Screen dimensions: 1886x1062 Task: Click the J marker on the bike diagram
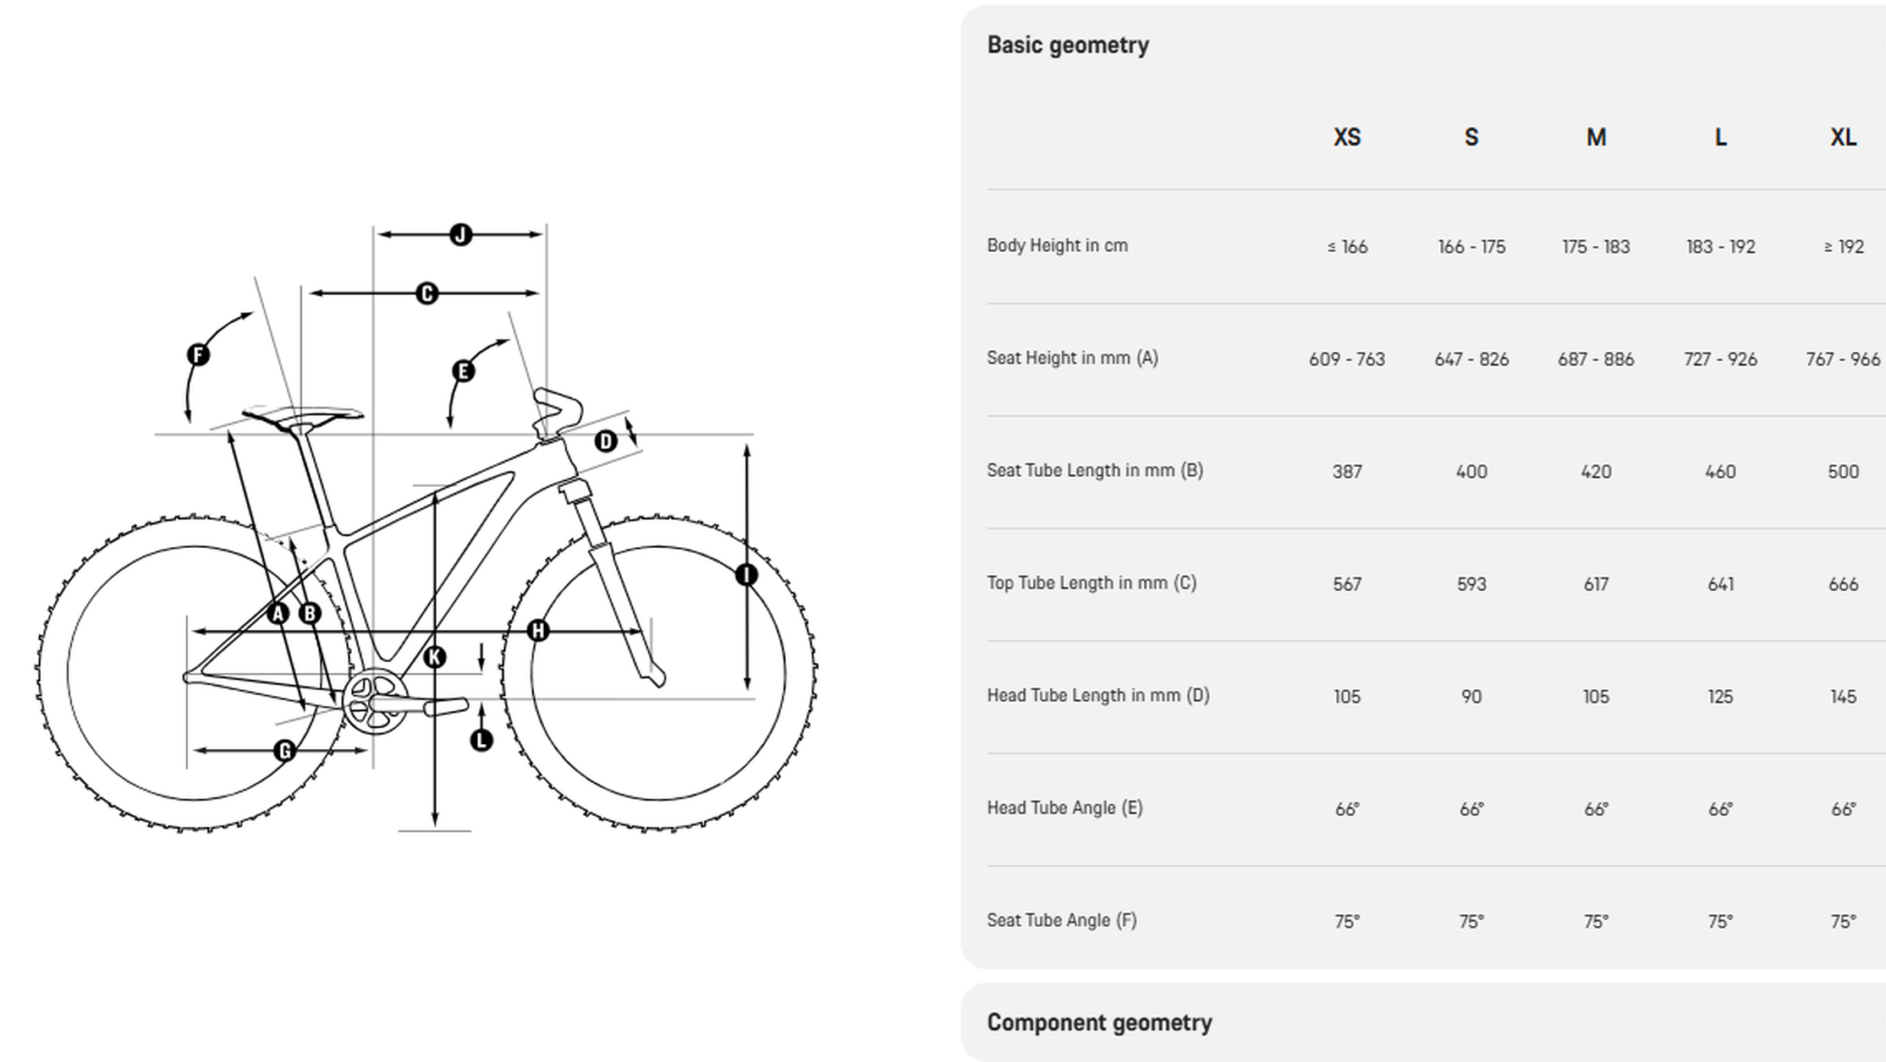pyautogui.click(x=460, y=234)
